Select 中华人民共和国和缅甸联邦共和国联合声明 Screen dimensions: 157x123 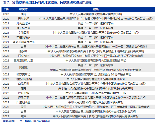(x=96, y=14)
